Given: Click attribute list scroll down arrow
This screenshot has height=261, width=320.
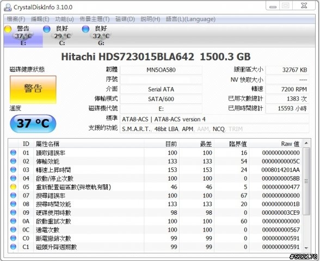Looking at the screenshot, I should click(x=306, y=248).
